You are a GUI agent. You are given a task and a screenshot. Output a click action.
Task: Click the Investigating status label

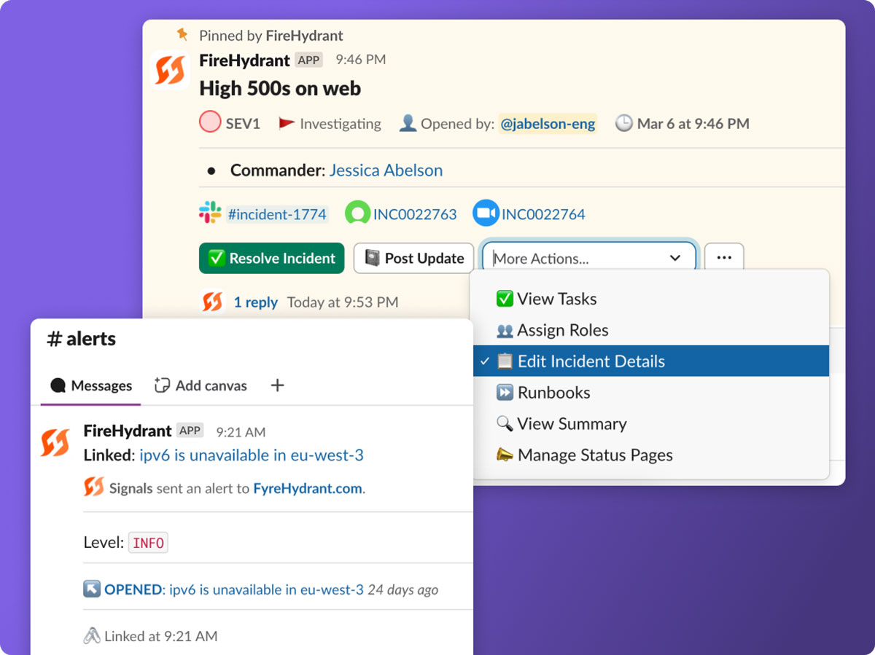(x=341, y=124)
